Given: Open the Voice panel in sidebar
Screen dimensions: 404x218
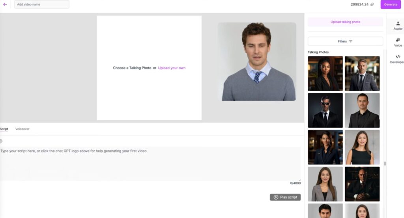Looking at the screenshot, I should pyautogui.click(x=398, y=42).
